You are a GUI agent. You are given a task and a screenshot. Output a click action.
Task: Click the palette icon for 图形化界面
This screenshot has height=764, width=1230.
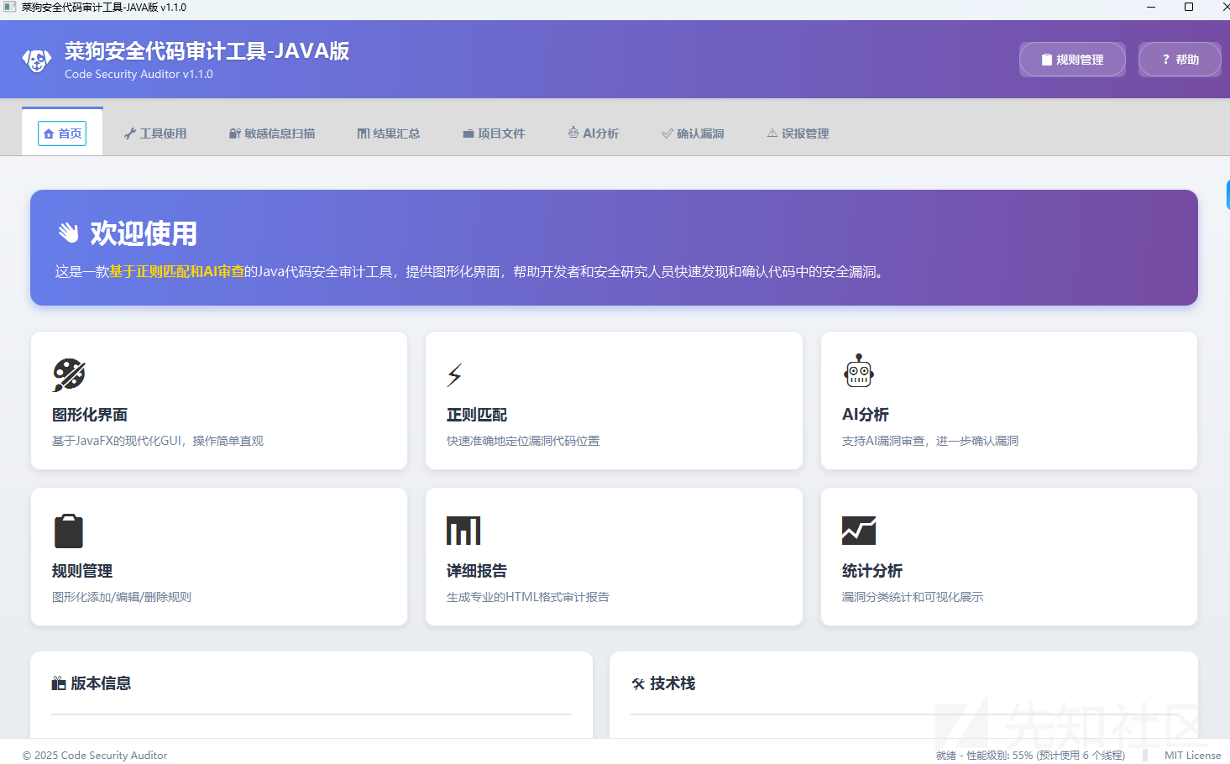[x=69, y=374]
